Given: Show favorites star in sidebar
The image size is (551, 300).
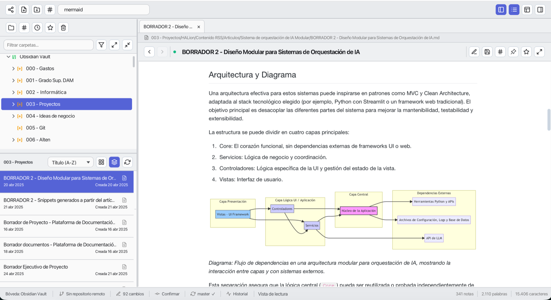Looking at the screenshot, I should (50, 28).
